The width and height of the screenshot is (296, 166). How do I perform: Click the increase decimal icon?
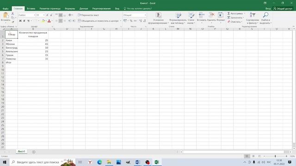[x=141, y=21]
